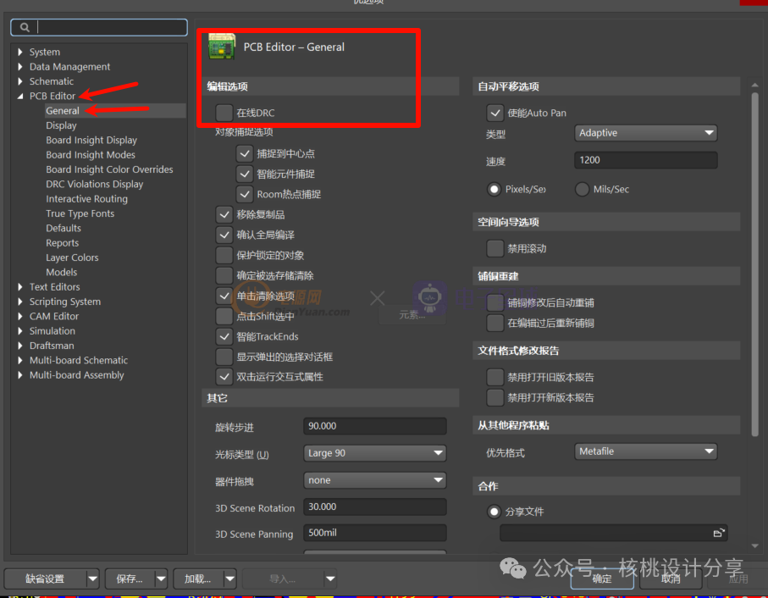Enable 保护锁定的对象 checkbox
Screen dimensions: 768x598
224,255
